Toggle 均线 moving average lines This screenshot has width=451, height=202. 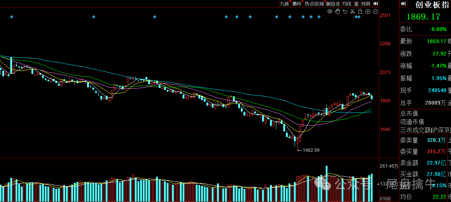[x=346, y=4]
